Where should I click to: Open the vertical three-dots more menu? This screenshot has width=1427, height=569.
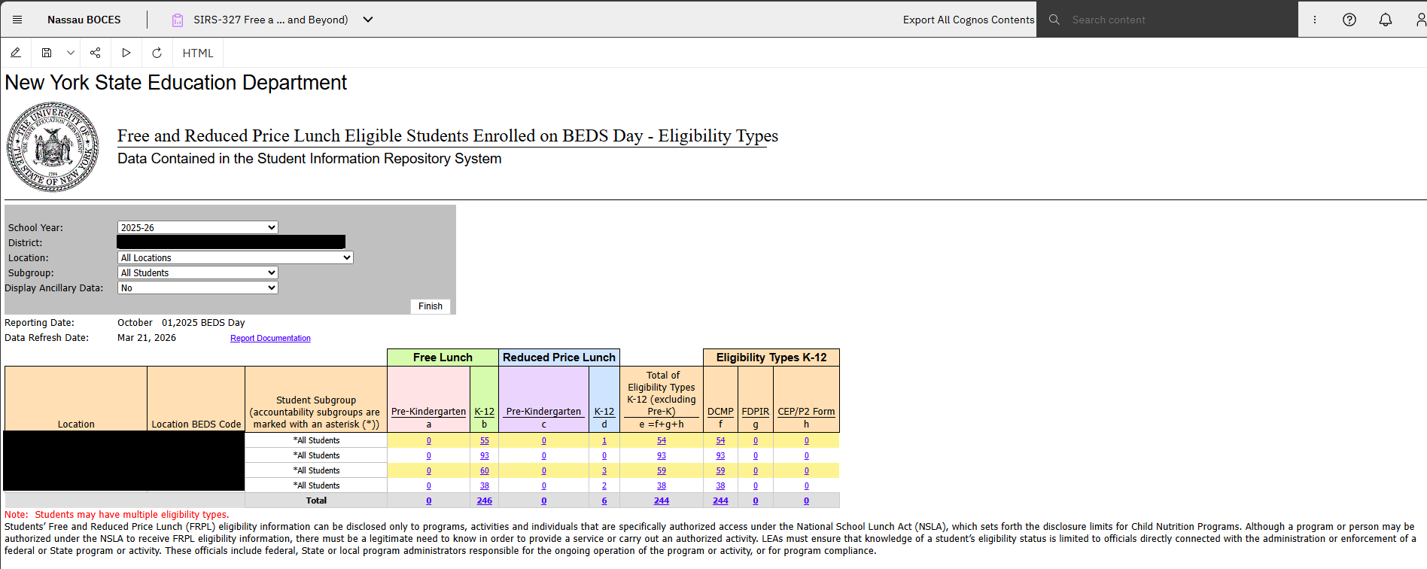click(x=1315, y=20)
